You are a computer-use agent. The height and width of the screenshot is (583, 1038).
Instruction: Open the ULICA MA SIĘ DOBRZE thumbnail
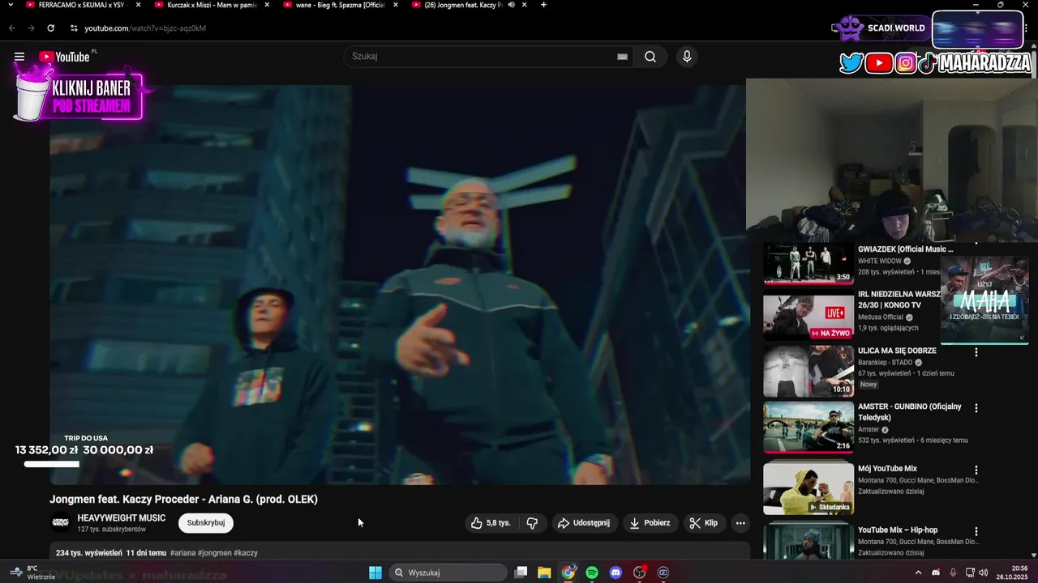[x=809, y=372]
